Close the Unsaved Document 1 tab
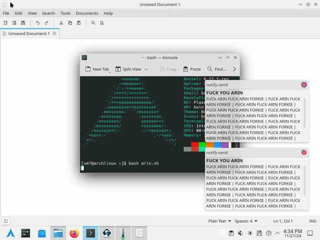Image resolution: width=320 pixels, height=240 pixels. [x=54, y=33]
